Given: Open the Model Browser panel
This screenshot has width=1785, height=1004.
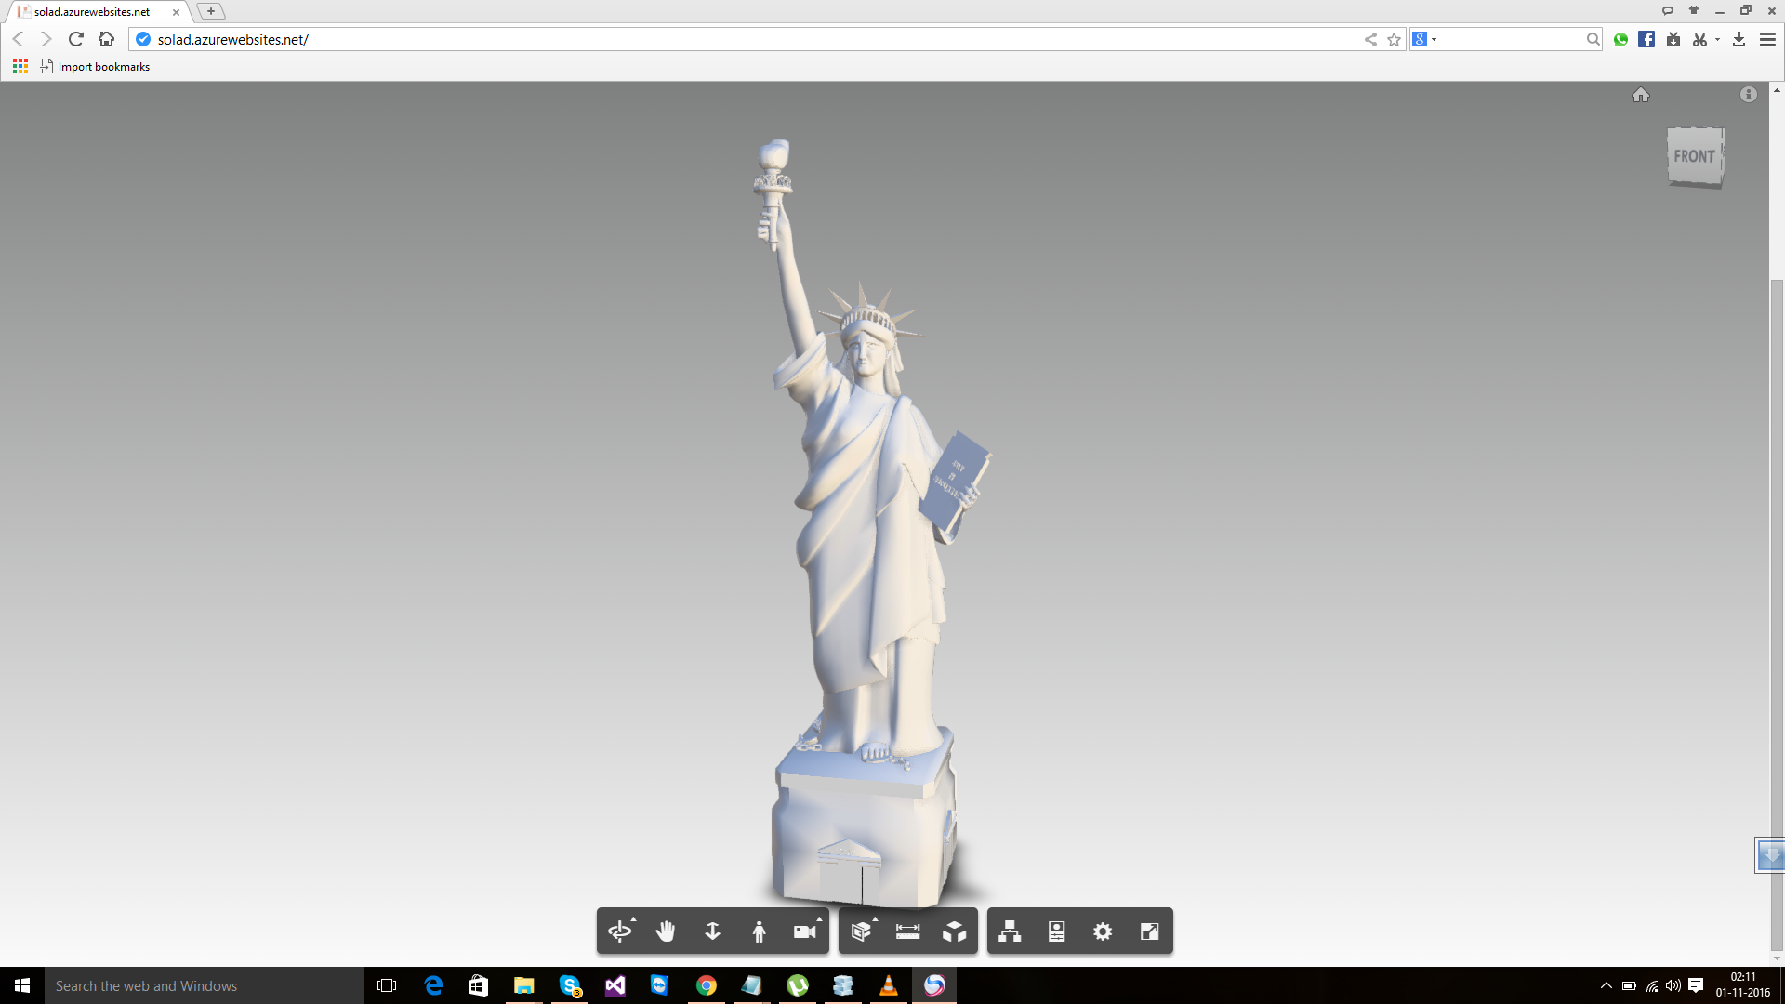Looking at the screenshot, I should [1010, 931].
